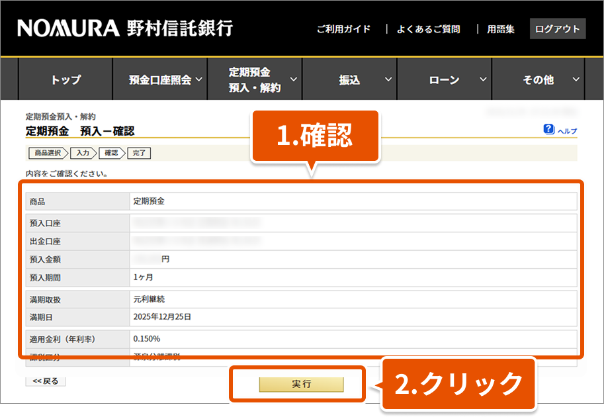Click the blue help question mark icon
The height and width of the screenshot is (417, 604).
point(548,130)
